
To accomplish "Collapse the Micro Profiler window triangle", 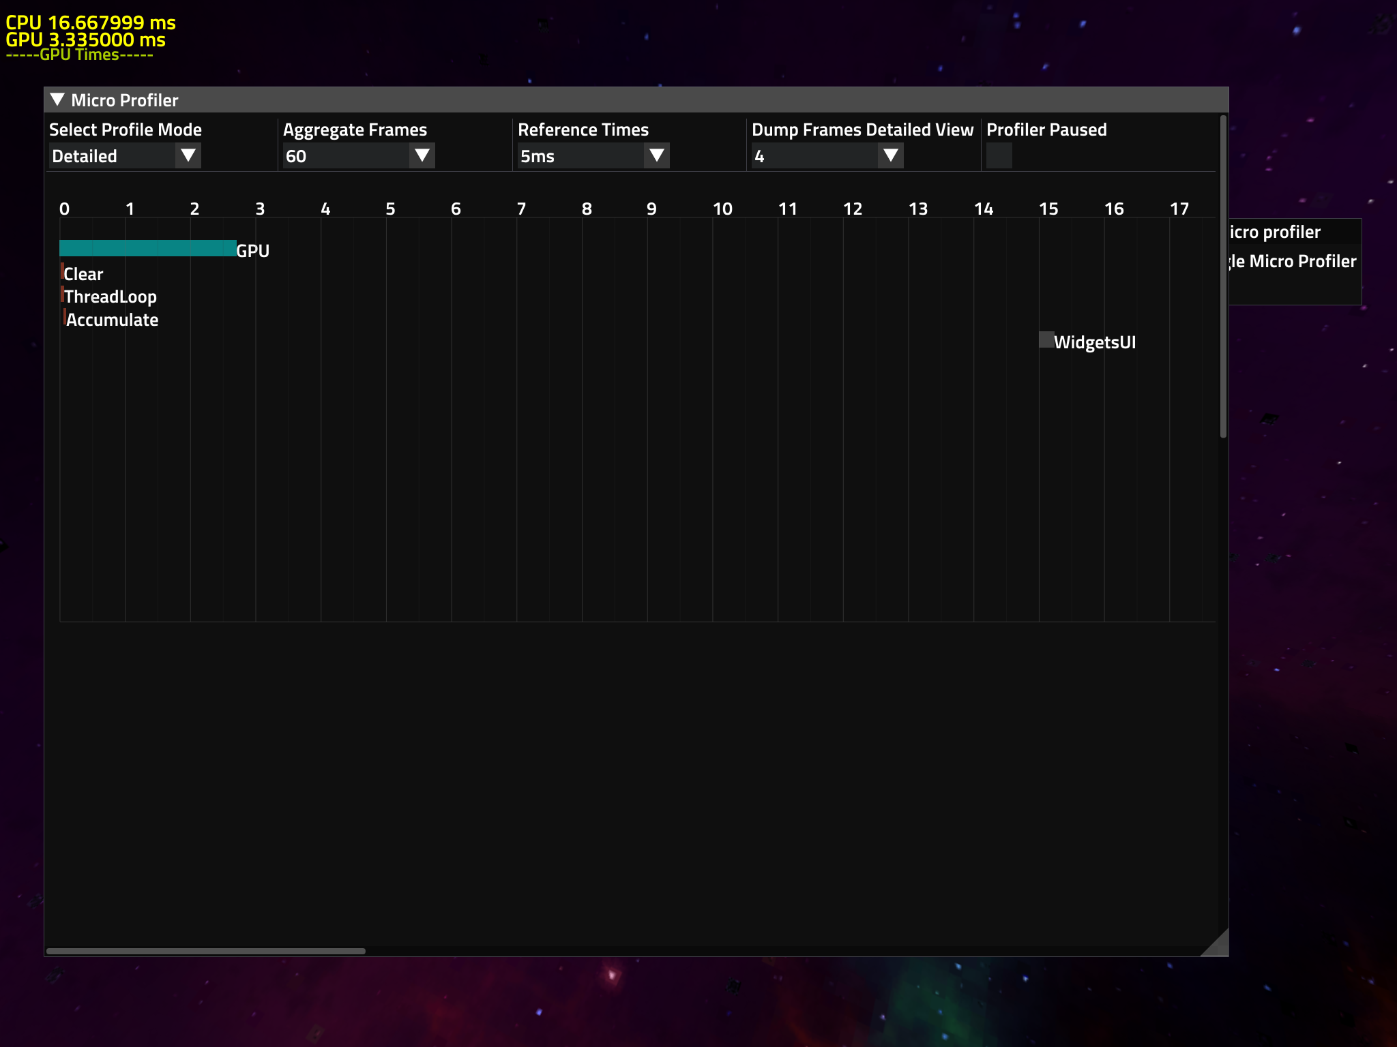I will (x=57, y=100).
